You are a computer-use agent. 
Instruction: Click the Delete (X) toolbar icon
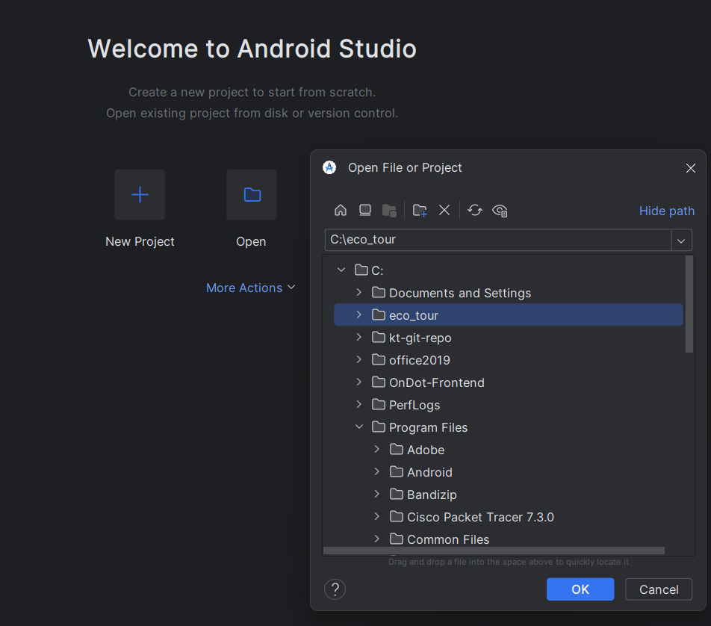coord(444,210)
